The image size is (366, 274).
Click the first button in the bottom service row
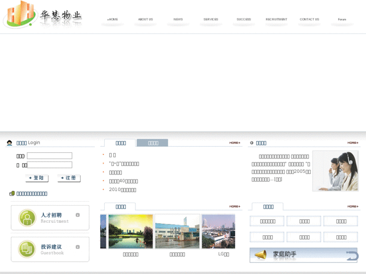(267, 237)
